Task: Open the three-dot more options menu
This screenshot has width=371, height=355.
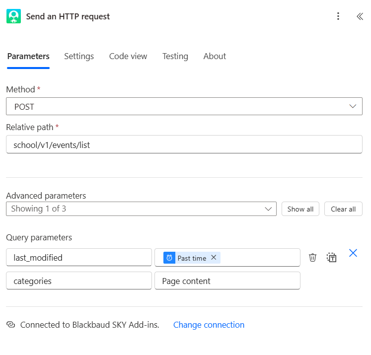Action: (338, 16)
